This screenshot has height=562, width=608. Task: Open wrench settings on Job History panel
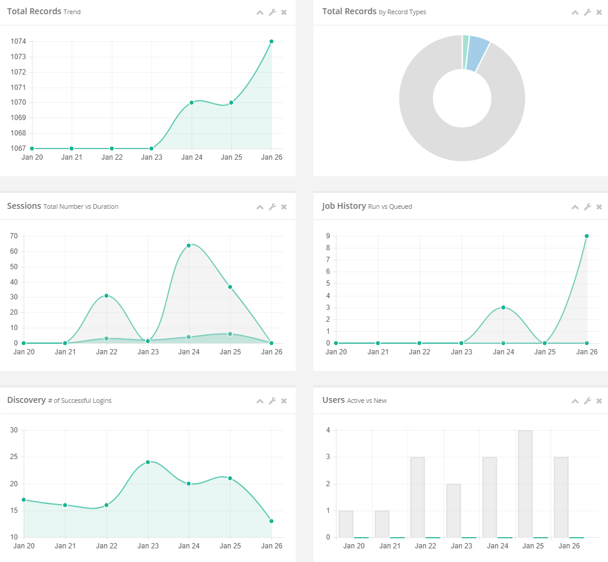(x=587, y=207)
